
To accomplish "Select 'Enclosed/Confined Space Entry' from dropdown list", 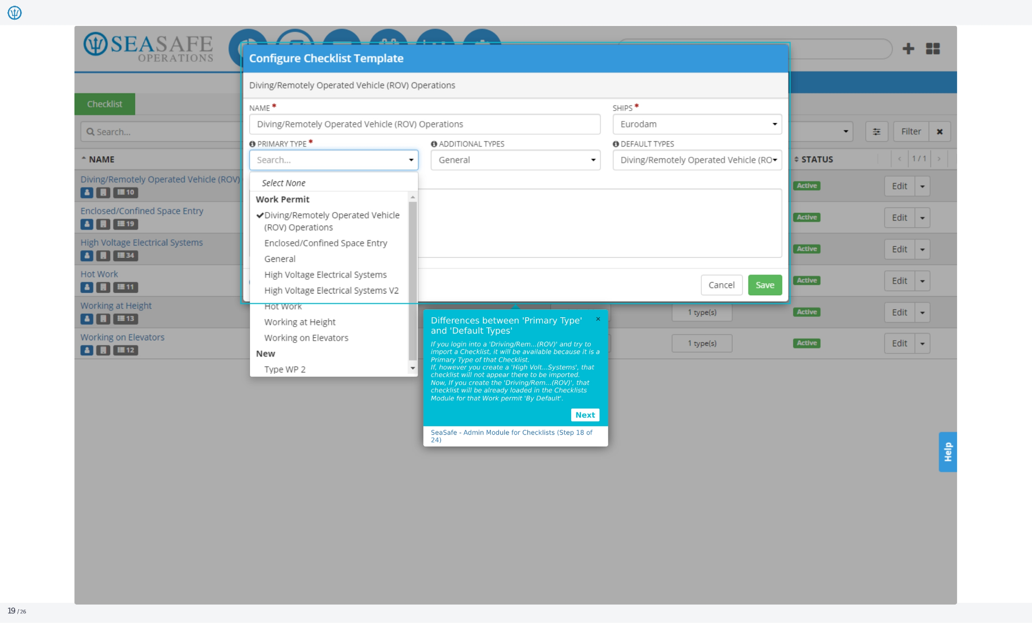I will tap(325, 243).
